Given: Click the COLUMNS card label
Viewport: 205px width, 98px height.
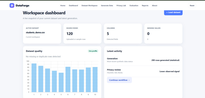Looking at the screenshot, I should pos(111,28).
